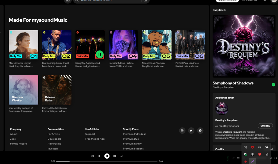
Task: Click the battery power tray icon
Action: coord(267,147)
